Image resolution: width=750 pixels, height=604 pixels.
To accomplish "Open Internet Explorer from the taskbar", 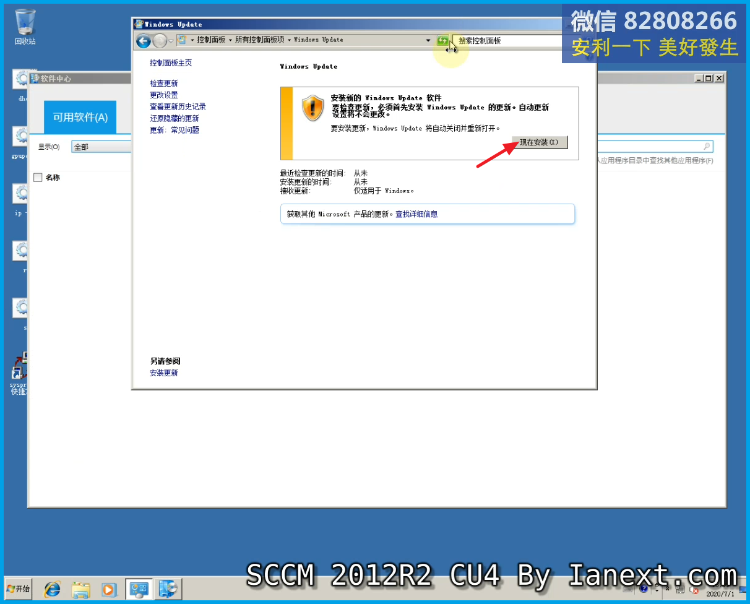I will pos(52,589).
